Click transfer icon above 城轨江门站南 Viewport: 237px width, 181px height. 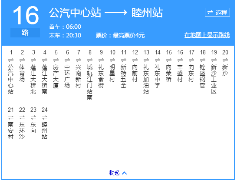(x=90, y=60)
